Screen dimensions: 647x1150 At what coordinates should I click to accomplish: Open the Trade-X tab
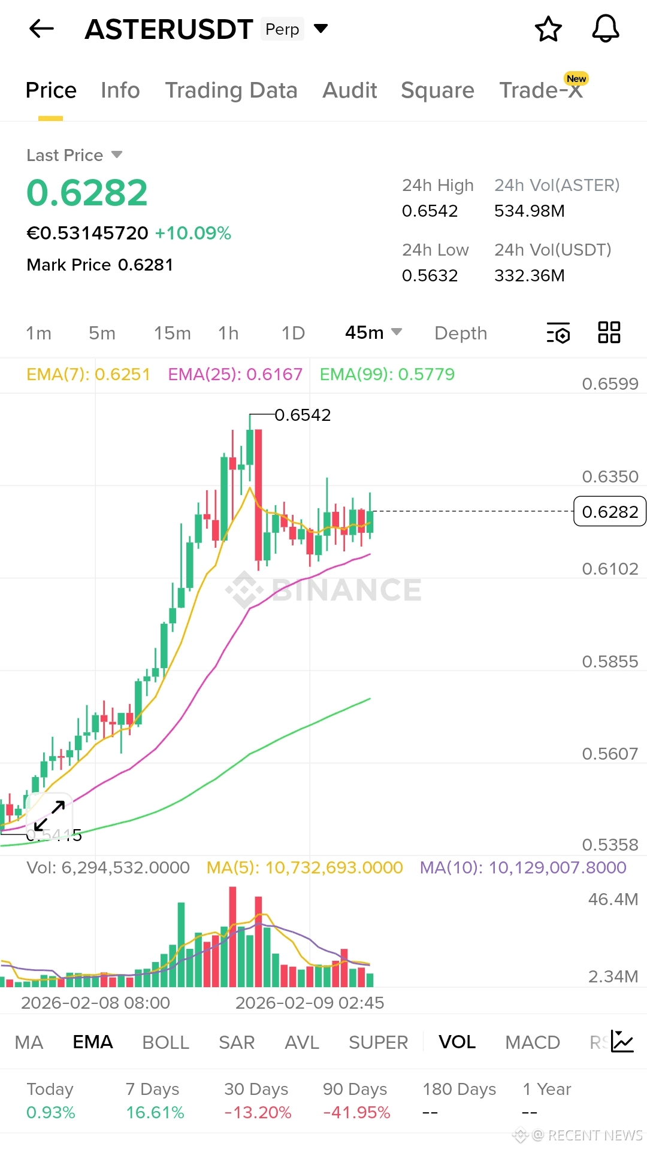coord(542,90)
